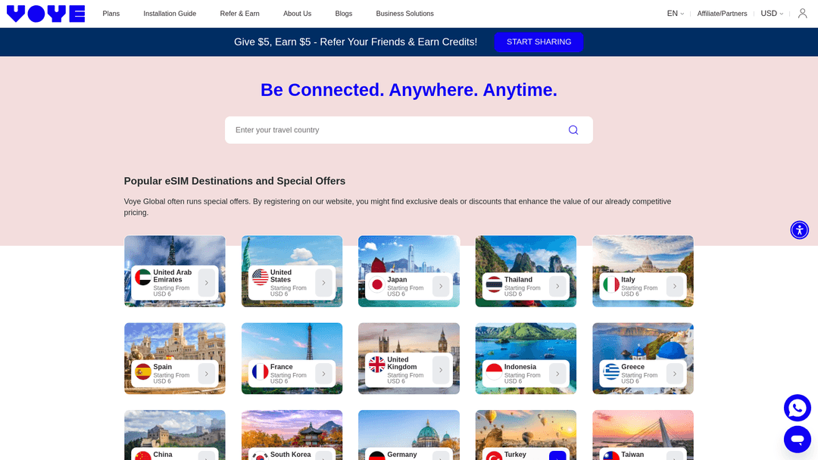Image resolution: width=818 pixels, height=460 pixels.
Task: Click the accessibility widget icon
Action: click(x=800, y=229)
